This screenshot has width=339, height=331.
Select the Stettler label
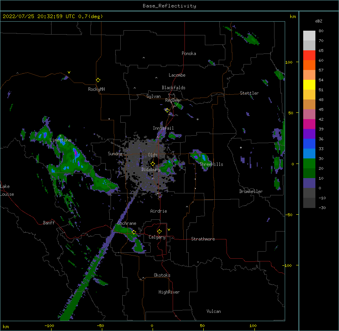pos(249,93)
